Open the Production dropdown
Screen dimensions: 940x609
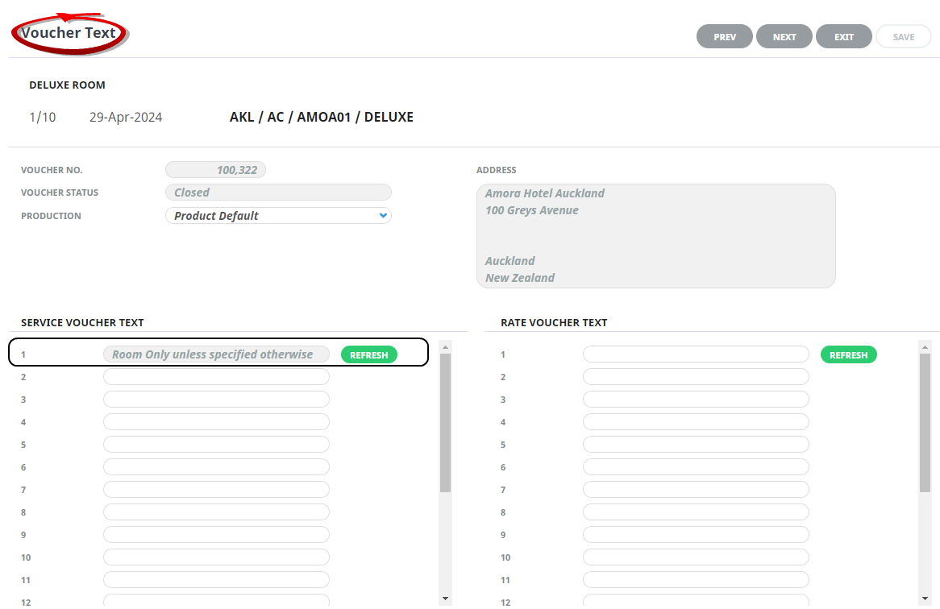[x=278, y=216]
